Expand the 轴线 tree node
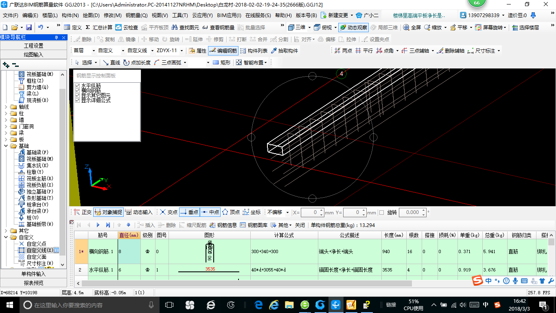Image resolution: width=556 pixels, height=313 pixels. coord(6,107)
